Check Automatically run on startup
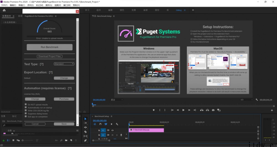The height and width of the screenshot is (147, 277). click(x=26, y=107)
